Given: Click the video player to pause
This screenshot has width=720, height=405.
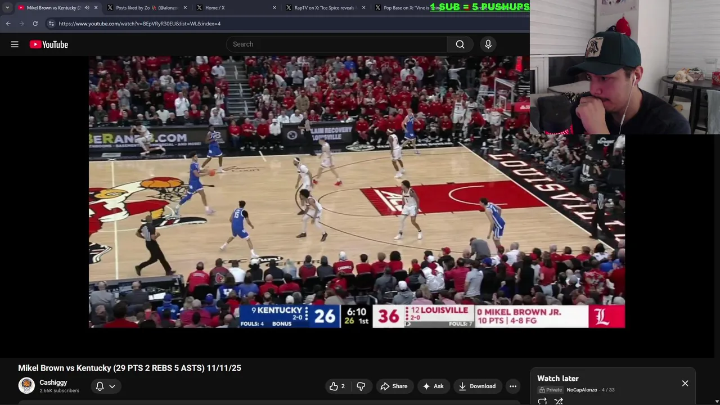Looking at the screenshot, I should [357, 191].
